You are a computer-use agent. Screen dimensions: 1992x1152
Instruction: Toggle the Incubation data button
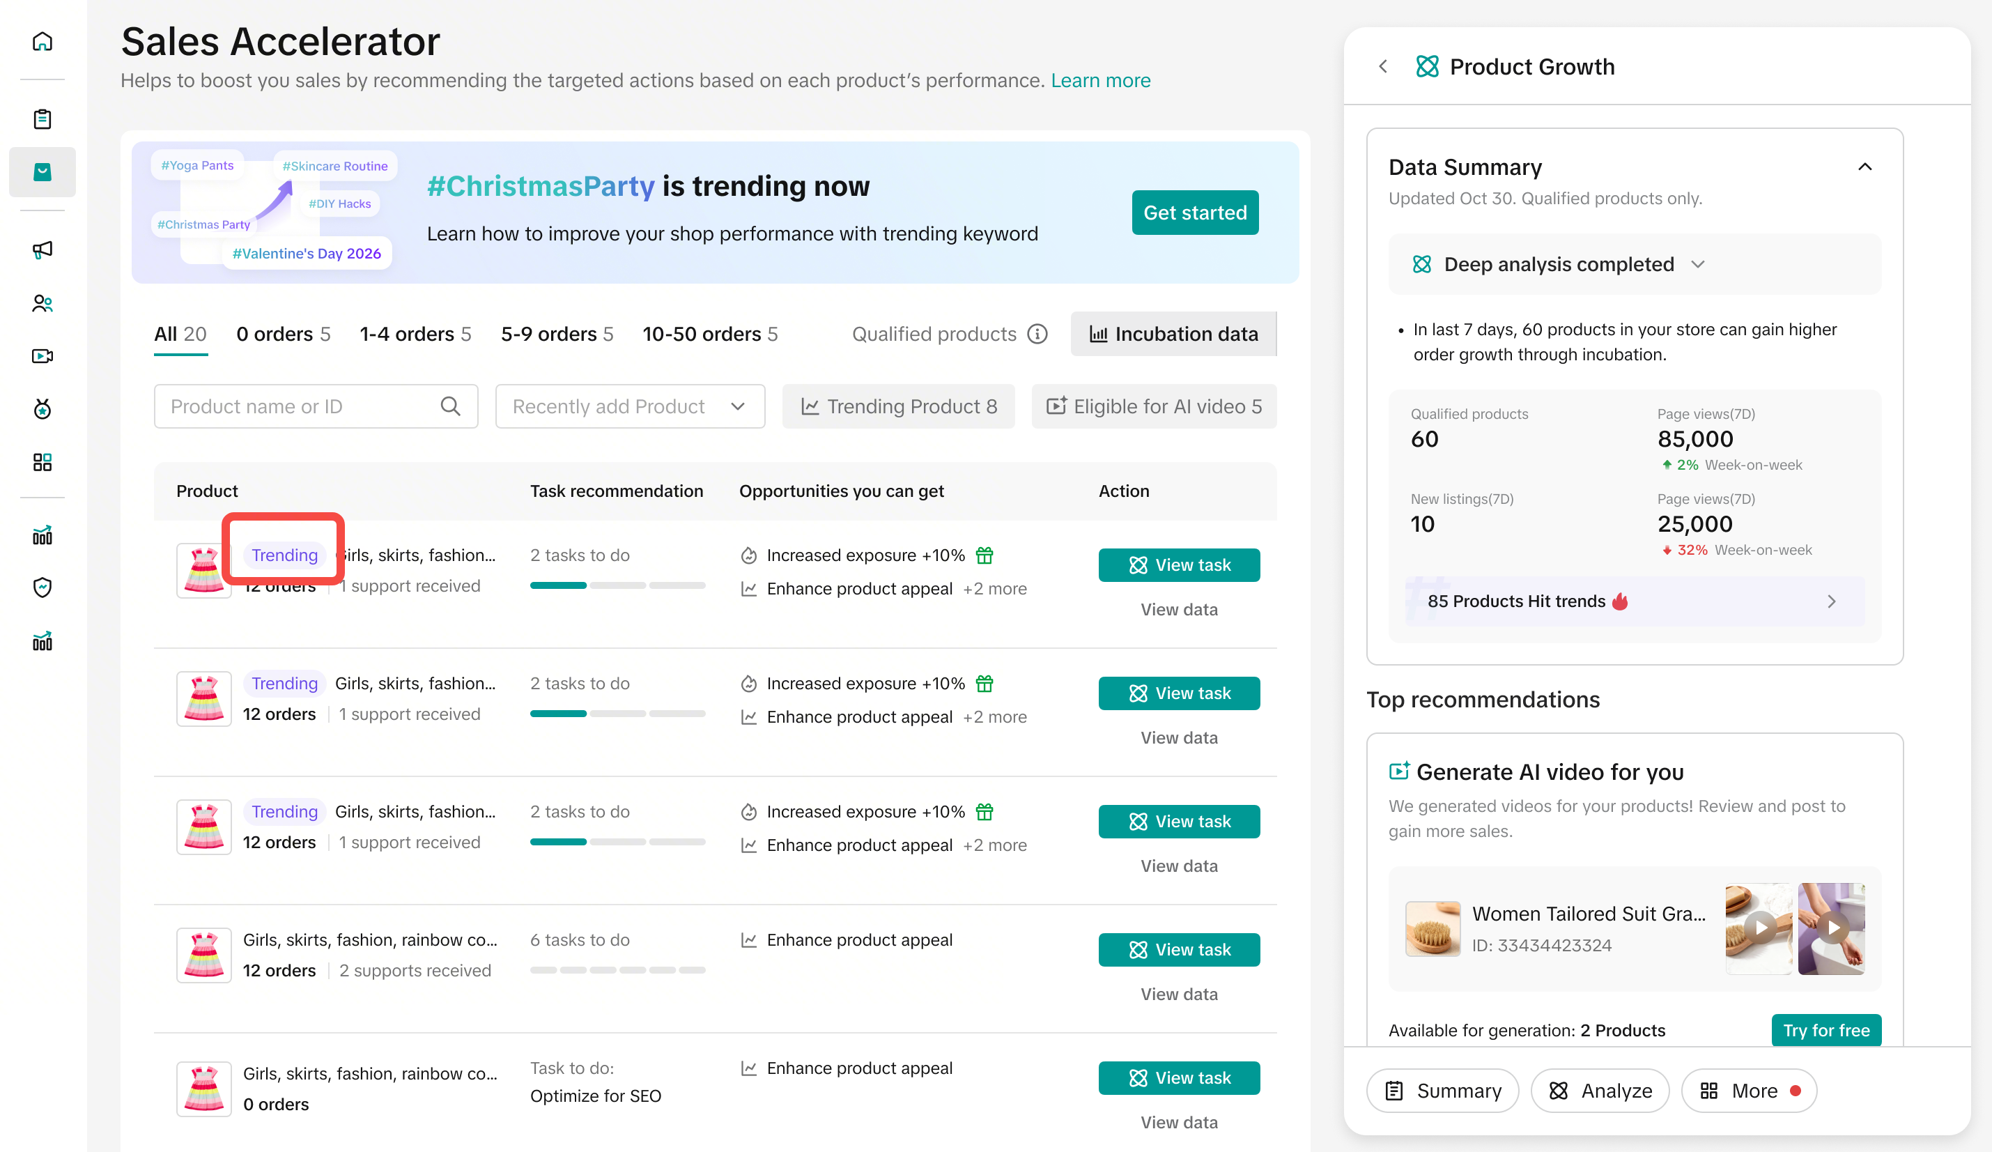click(x=1173, y=334)
